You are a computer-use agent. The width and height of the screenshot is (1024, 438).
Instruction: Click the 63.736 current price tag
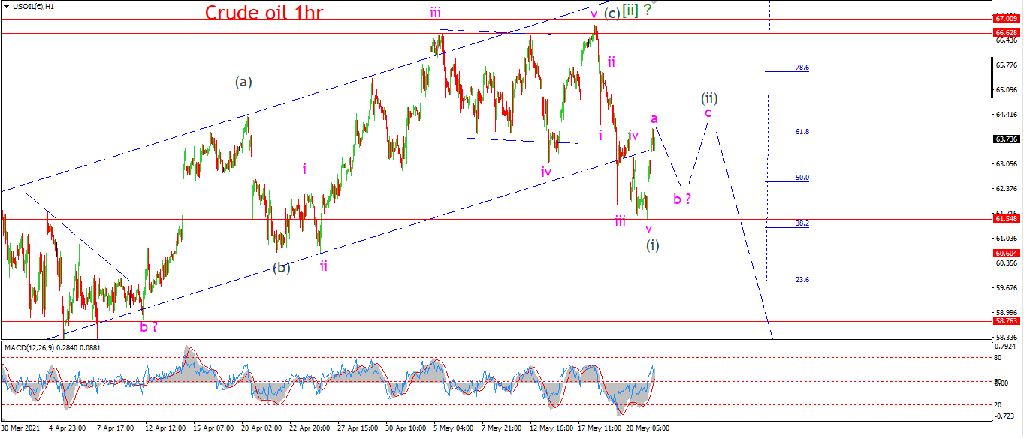point(1006,139)
